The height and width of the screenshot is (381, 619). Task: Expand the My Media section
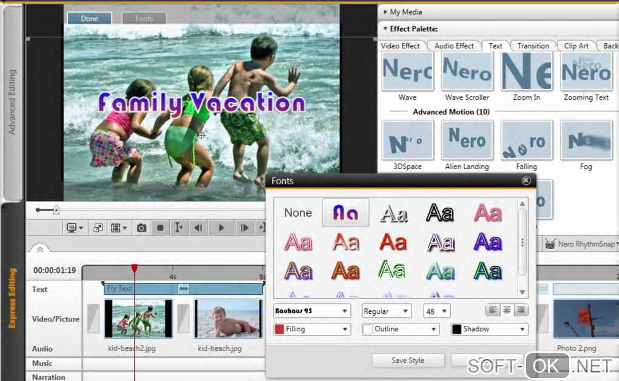[x=385, y=12]
